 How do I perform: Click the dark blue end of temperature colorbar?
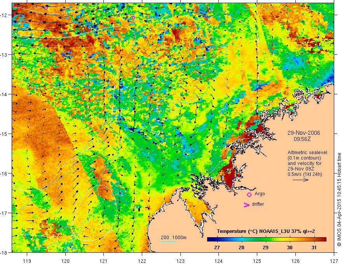(210, 240)
